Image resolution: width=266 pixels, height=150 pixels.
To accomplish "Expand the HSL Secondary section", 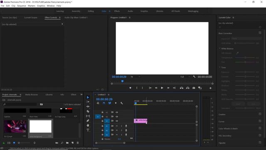I will pyautogui.click(x=225, y=136).
